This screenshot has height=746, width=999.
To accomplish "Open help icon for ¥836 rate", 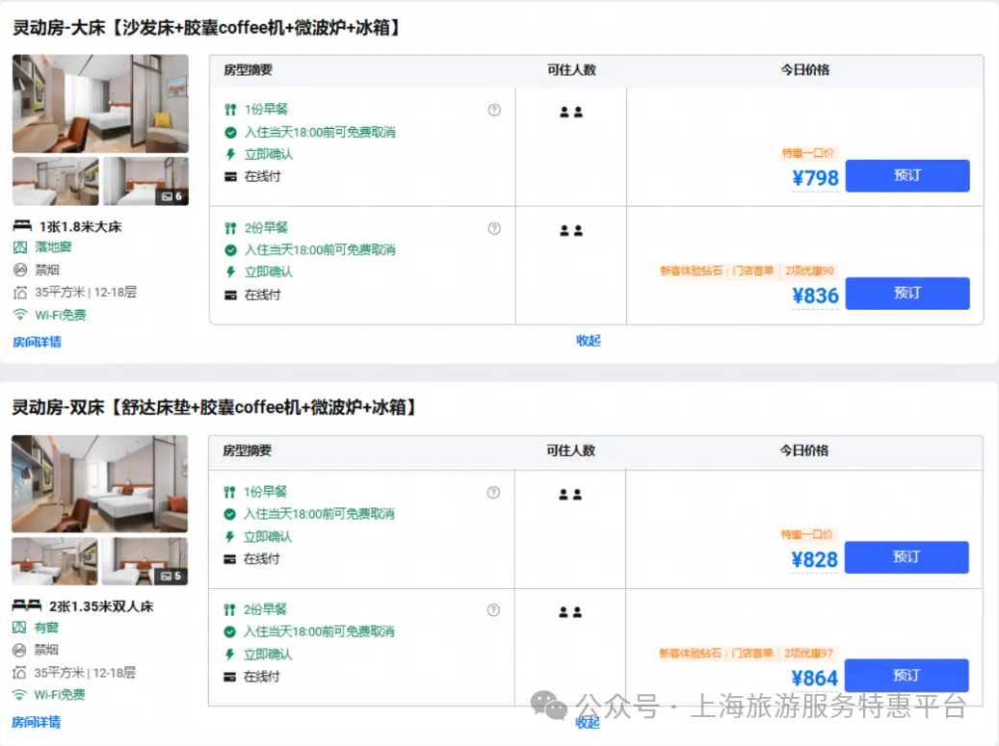I will (x=494, y=228).
